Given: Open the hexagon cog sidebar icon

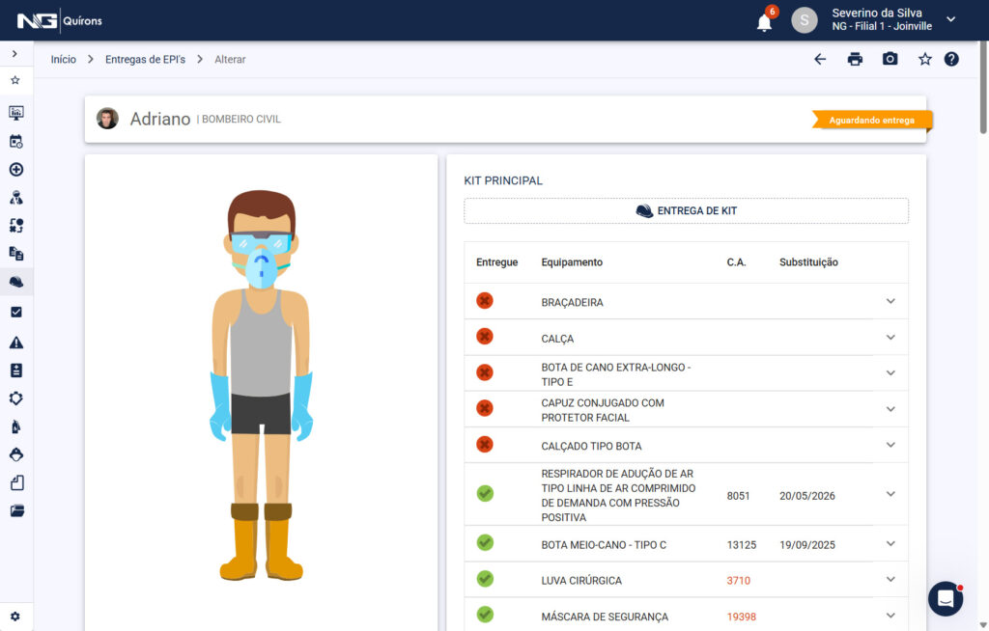Looking at the screenshot, I should [16, 398].
